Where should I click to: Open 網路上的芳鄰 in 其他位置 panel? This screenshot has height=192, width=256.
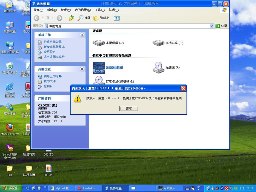click(52, 76)
